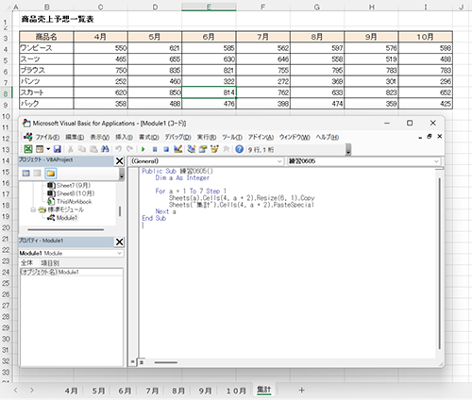Open VBA Help question mark icon
472x400 pixels.
(239, 149)
